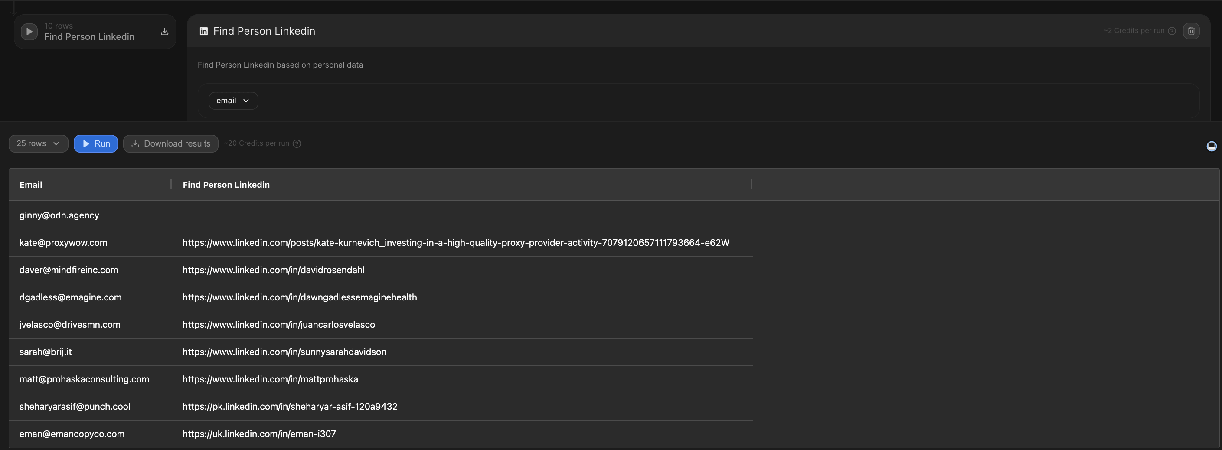Screen dimensions: 1222x450
Task: Click the davidrosendahl LinkedIn URL
Action: coord(274,270)
